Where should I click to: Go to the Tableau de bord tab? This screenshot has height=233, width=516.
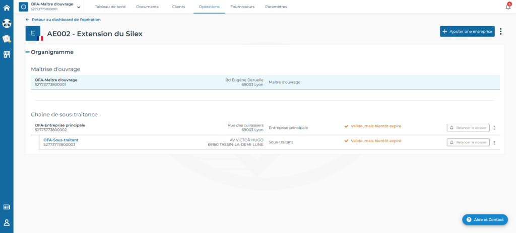click(110, 7)
